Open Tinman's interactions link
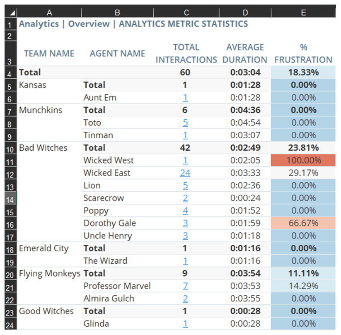 185,135
